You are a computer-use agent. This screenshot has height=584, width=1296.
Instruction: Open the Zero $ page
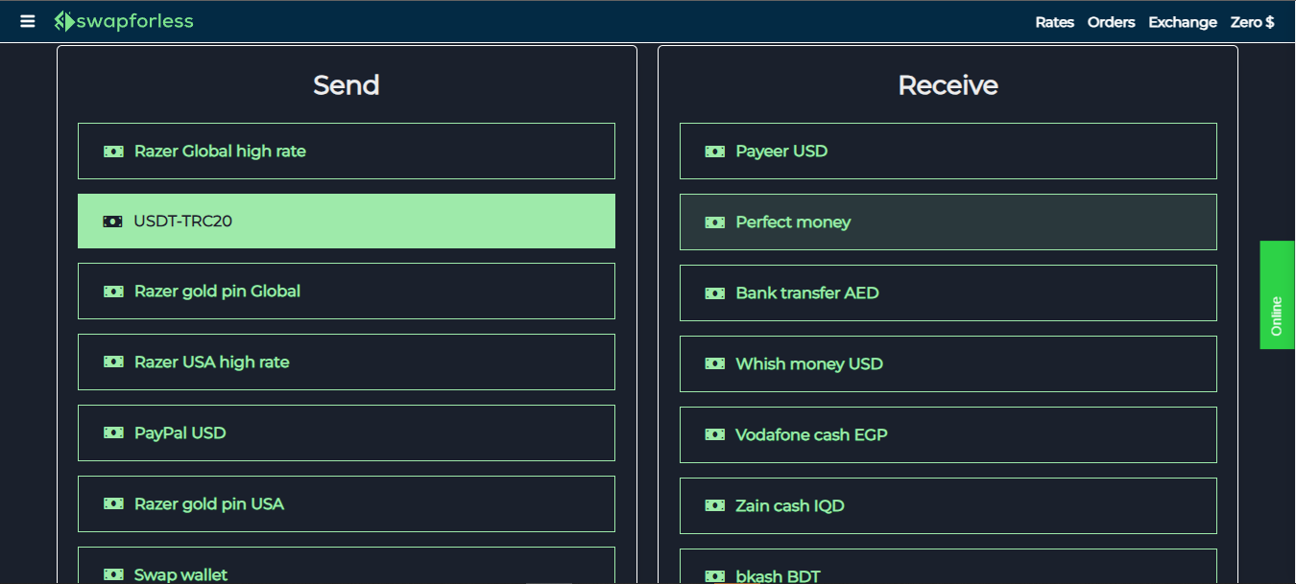(1252, 21)
